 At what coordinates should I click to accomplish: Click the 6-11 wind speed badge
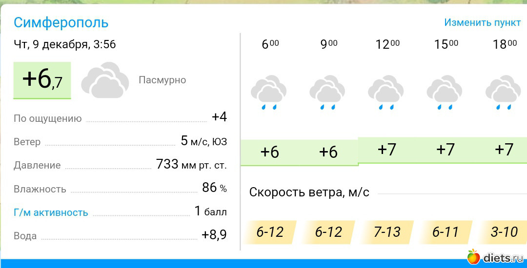[x=446, y=232]
